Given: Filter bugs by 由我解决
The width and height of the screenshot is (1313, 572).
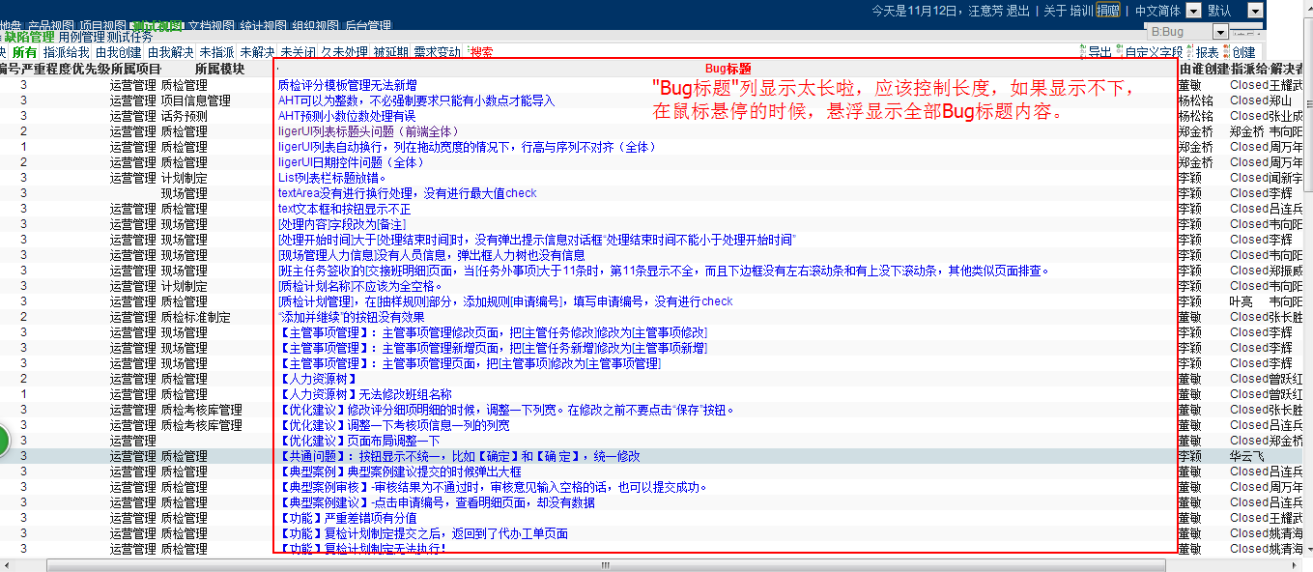Looking at the screenshot, I should [x=170, y=52].
